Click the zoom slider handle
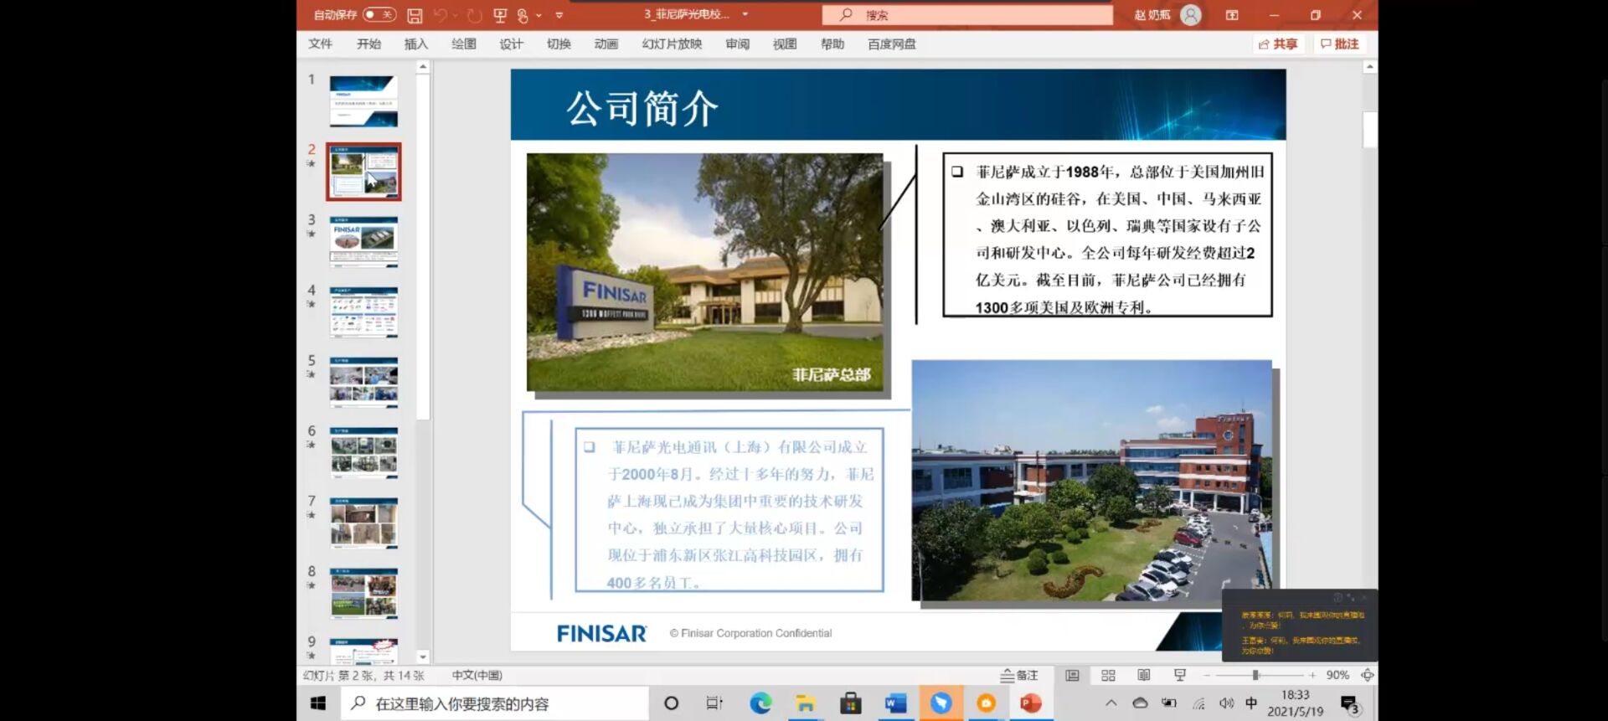 click(x=1255, y=676)
